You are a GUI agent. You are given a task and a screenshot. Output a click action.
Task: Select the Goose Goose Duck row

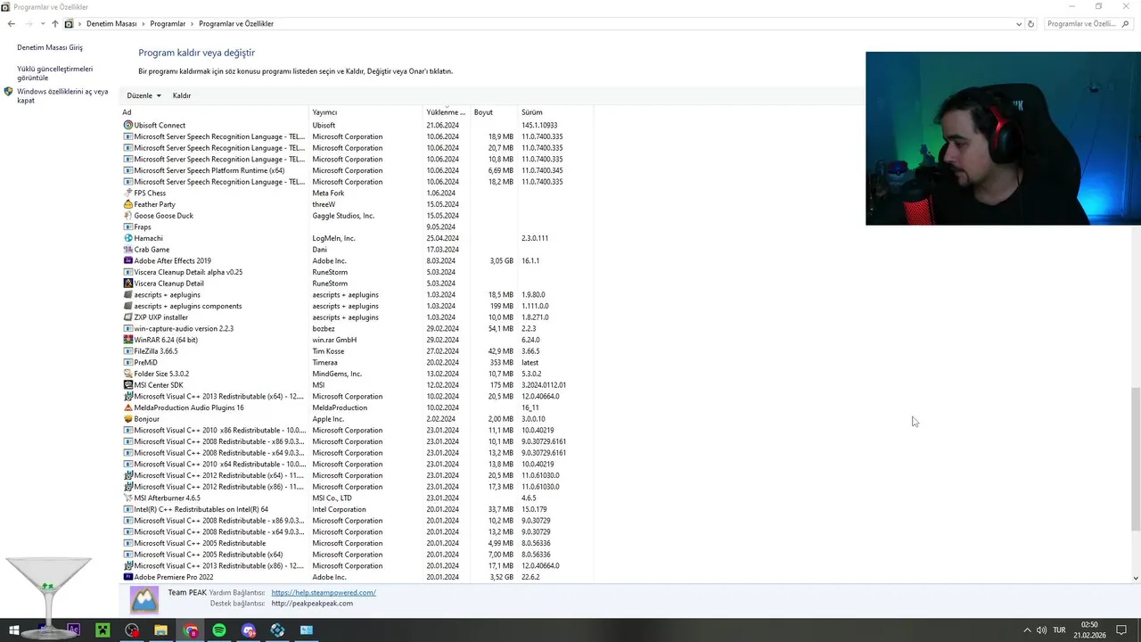pos(357,216)
